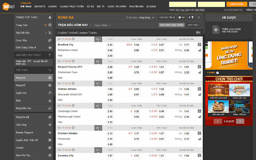Viewport: 256px width, 160px height.
Task: Open Khuyến Mãi menu
Action: point(136,6)
